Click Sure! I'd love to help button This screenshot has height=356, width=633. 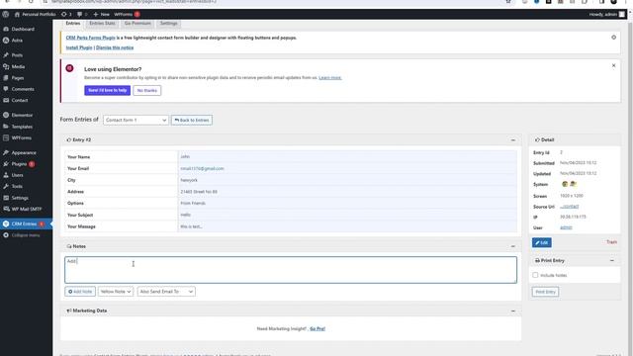[x=108, y=90]
